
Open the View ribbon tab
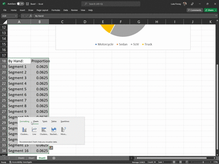[83, 10]
